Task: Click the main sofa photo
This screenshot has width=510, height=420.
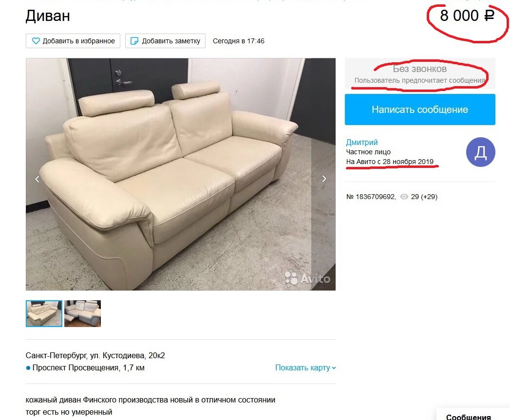Action: pyautogui.click(x=181, y=174)
